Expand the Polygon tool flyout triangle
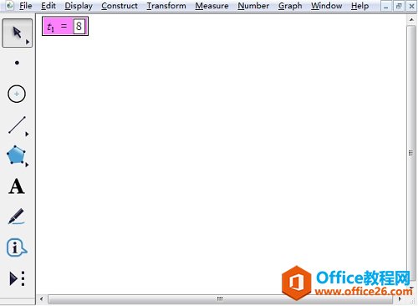Screen dimensions: 418x306 click(27, 165)
